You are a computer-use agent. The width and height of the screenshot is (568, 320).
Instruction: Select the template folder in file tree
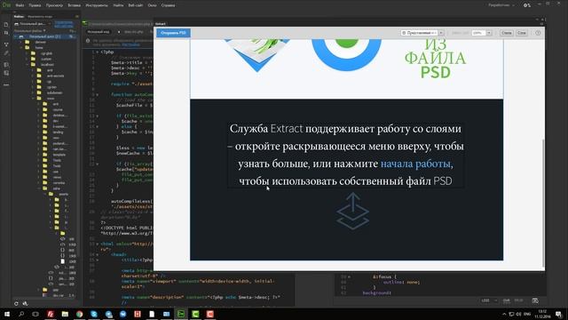(59, 155)
